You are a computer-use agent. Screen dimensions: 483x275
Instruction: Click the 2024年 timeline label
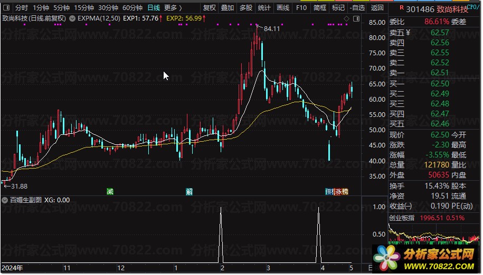(x=12, y=268)
